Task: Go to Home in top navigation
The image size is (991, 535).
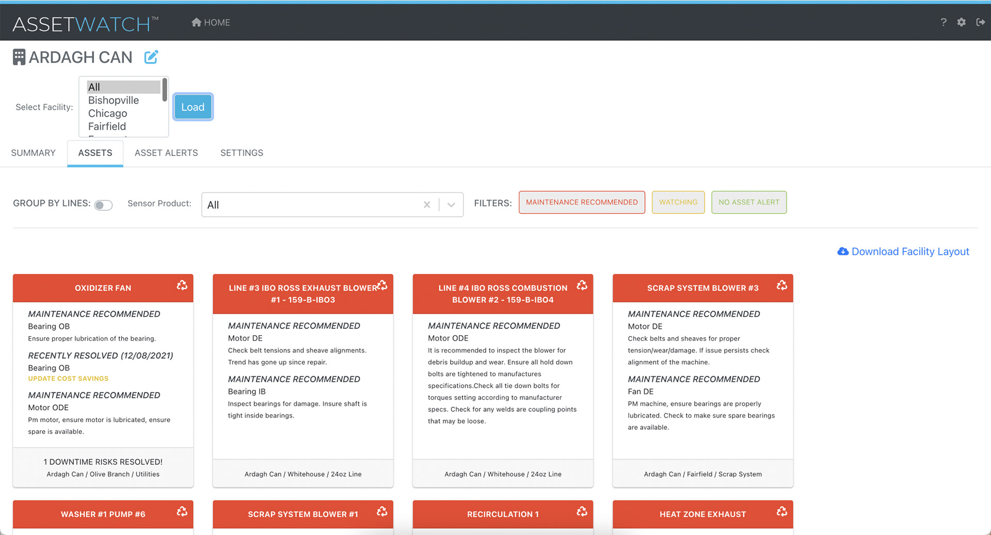Action: click(x=211, y=22)
